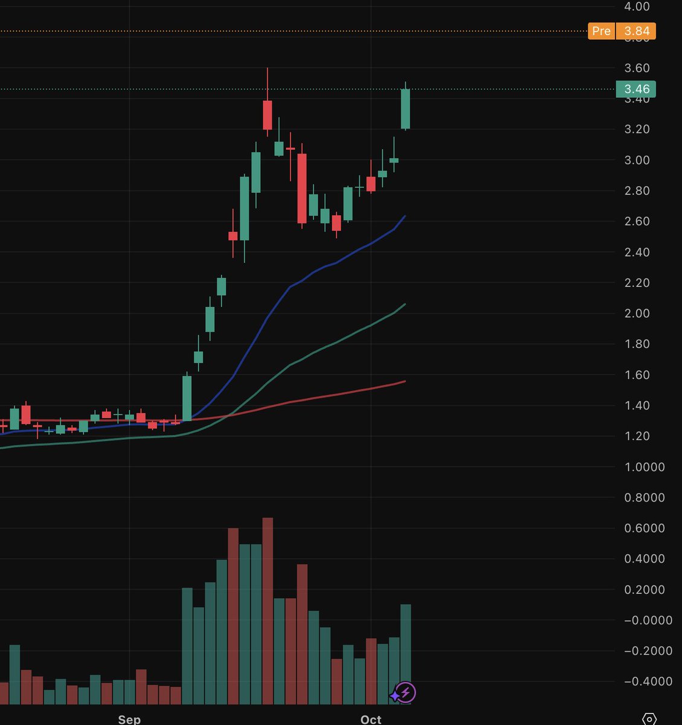The height and width of the screenshot is (725, 682).
Task: Click the 2.80 price axis label
Action: (637, 191)
